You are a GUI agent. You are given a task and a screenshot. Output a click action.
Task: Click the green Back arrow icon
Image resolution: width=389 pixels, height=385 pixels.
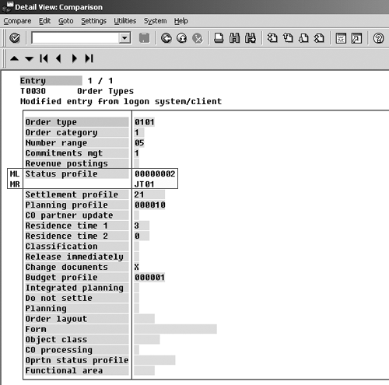click(x=166, y=38)
